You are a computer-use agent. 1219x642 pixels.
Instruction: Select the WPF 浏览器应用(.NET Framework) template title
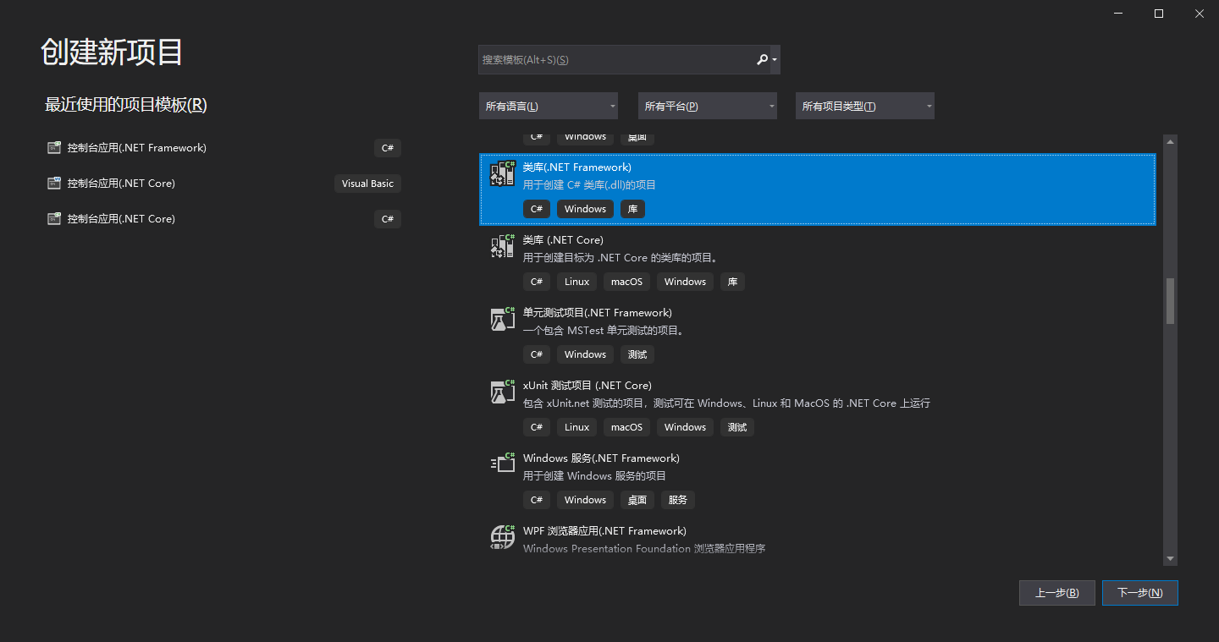[604, 531]
